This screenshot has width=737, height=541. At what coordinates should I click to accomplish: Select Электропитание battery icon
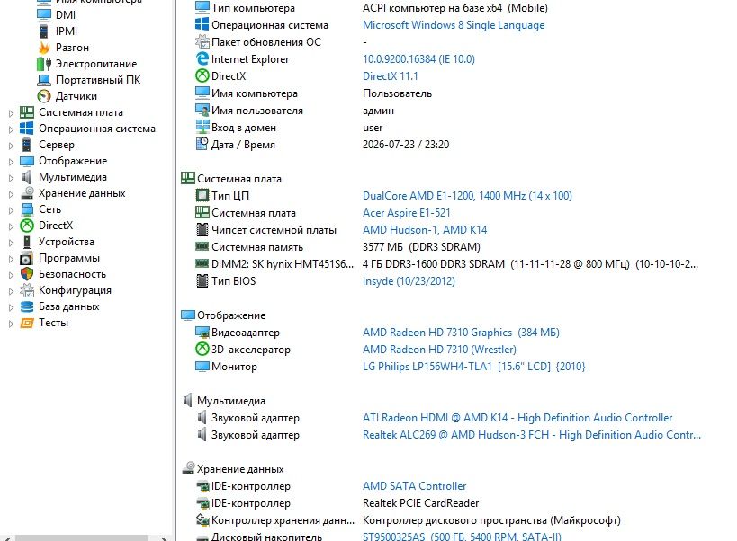coord(44,63)
